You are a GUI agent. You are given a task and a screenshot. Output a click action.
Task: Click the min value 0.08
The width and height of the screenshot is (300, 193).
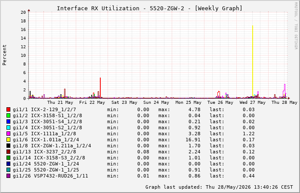(x=143, y=152)
